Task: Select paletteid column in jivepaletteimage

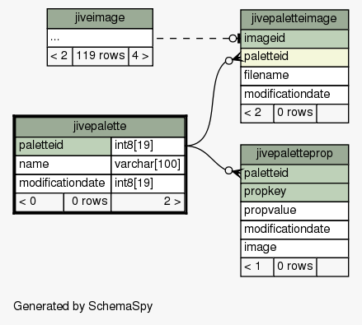Action: 294,58
